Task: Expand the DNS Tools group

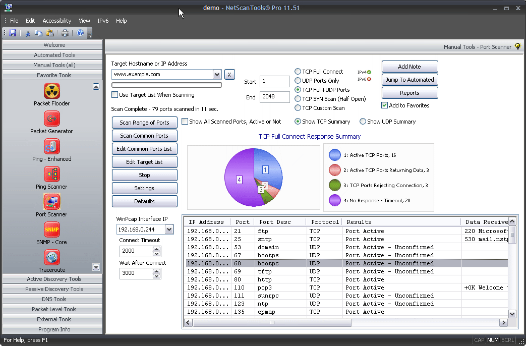Action: click(x=52, y=299)
